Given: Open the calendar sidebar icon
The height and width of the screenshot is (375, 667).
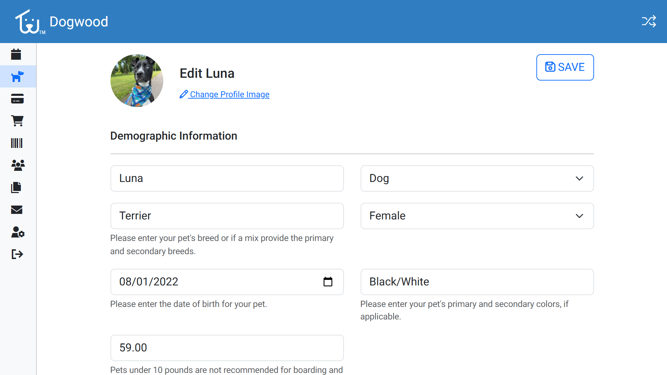Looking at the screenshot, I should tap(16, 54).
